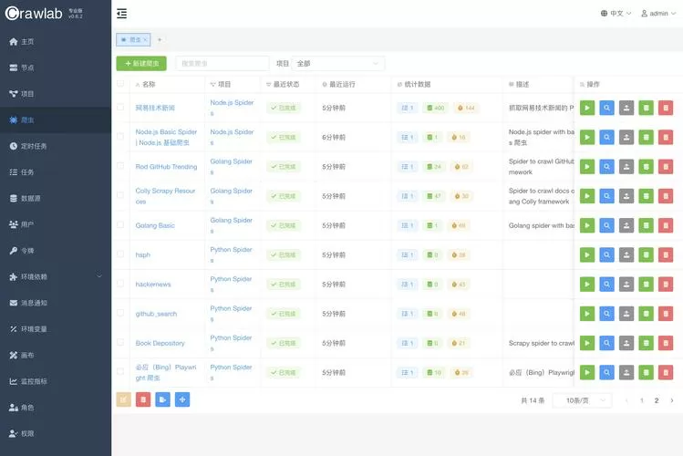The image size is (683, 456).
Task: Check the first row's checkbox (run 5分钟前)
Action: (x=120, y=107)
